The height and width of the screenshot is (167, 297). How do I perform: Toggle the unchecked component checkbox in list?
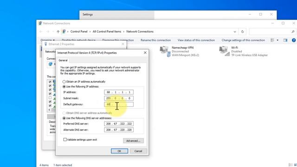pos(50,98)
